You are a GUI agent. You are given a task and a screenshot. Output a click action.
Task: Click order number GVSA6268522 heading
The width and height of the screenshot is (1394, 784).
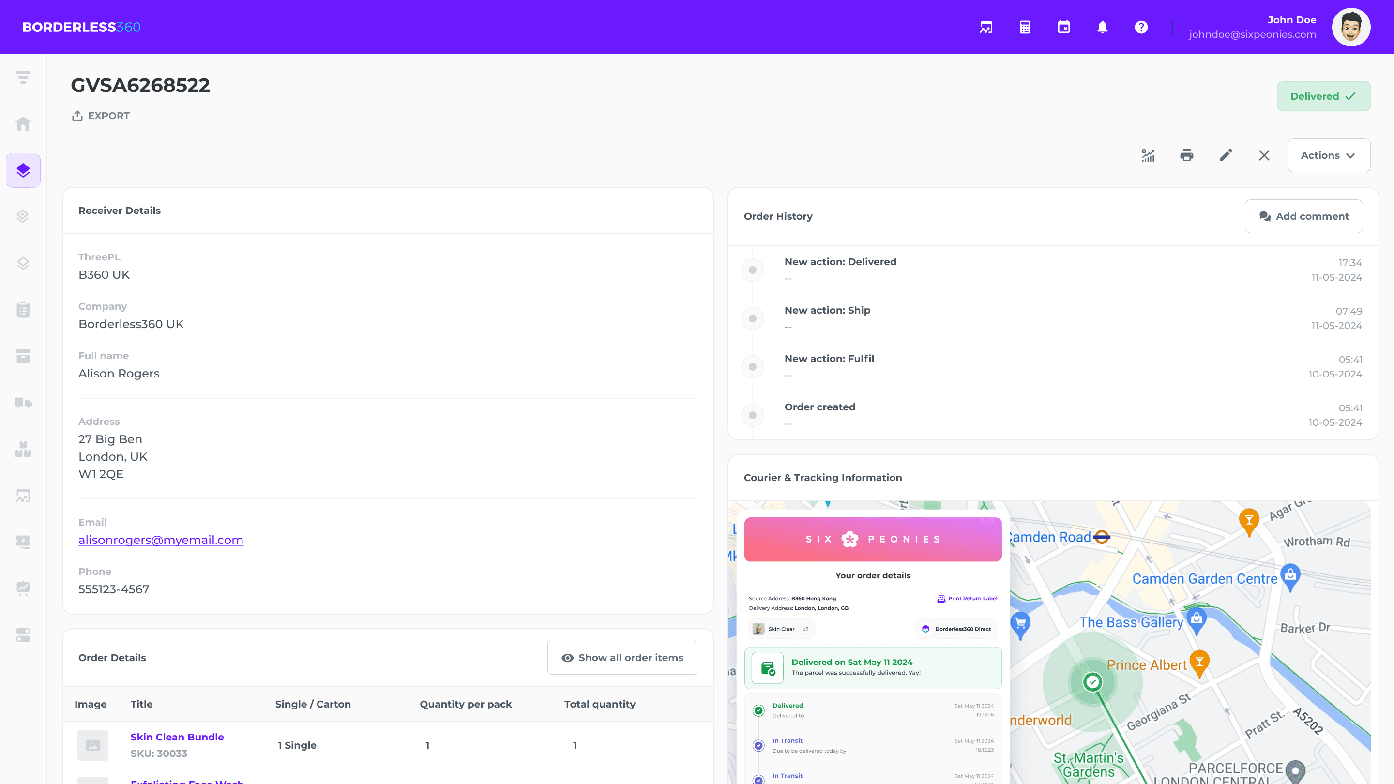point(140,86)
